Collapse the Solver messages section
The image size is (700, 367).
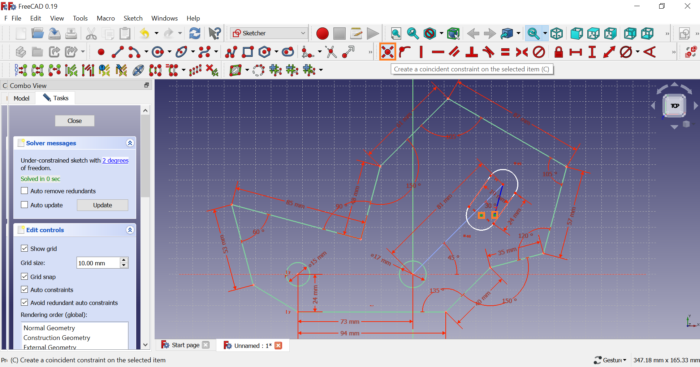point(130,143)
